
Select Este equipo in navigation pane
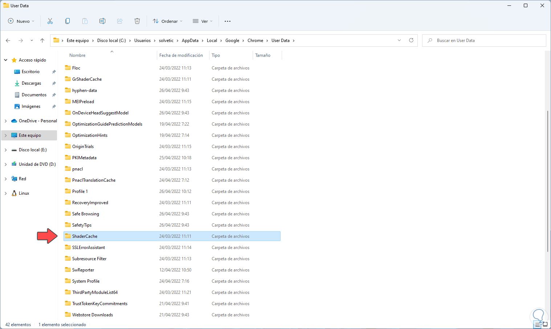tap(29, 135)
